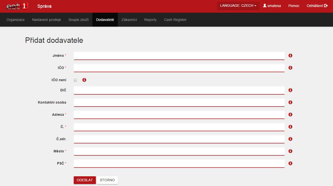Click info icon beside IČO není checkbox
Viewport: 333px width, 186px height.
84,80
